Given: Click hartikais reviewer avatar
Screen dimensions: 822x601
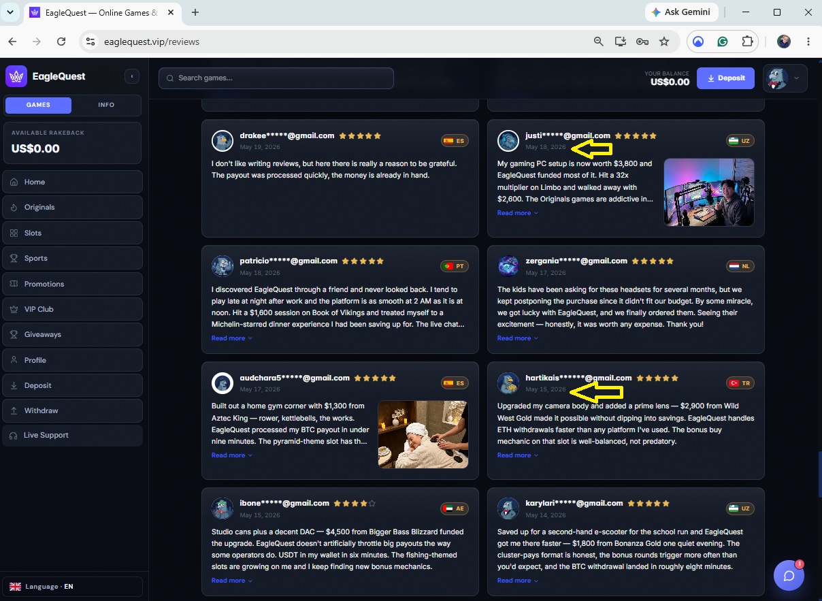Looking at the screenshot, I should click(508, 383).
